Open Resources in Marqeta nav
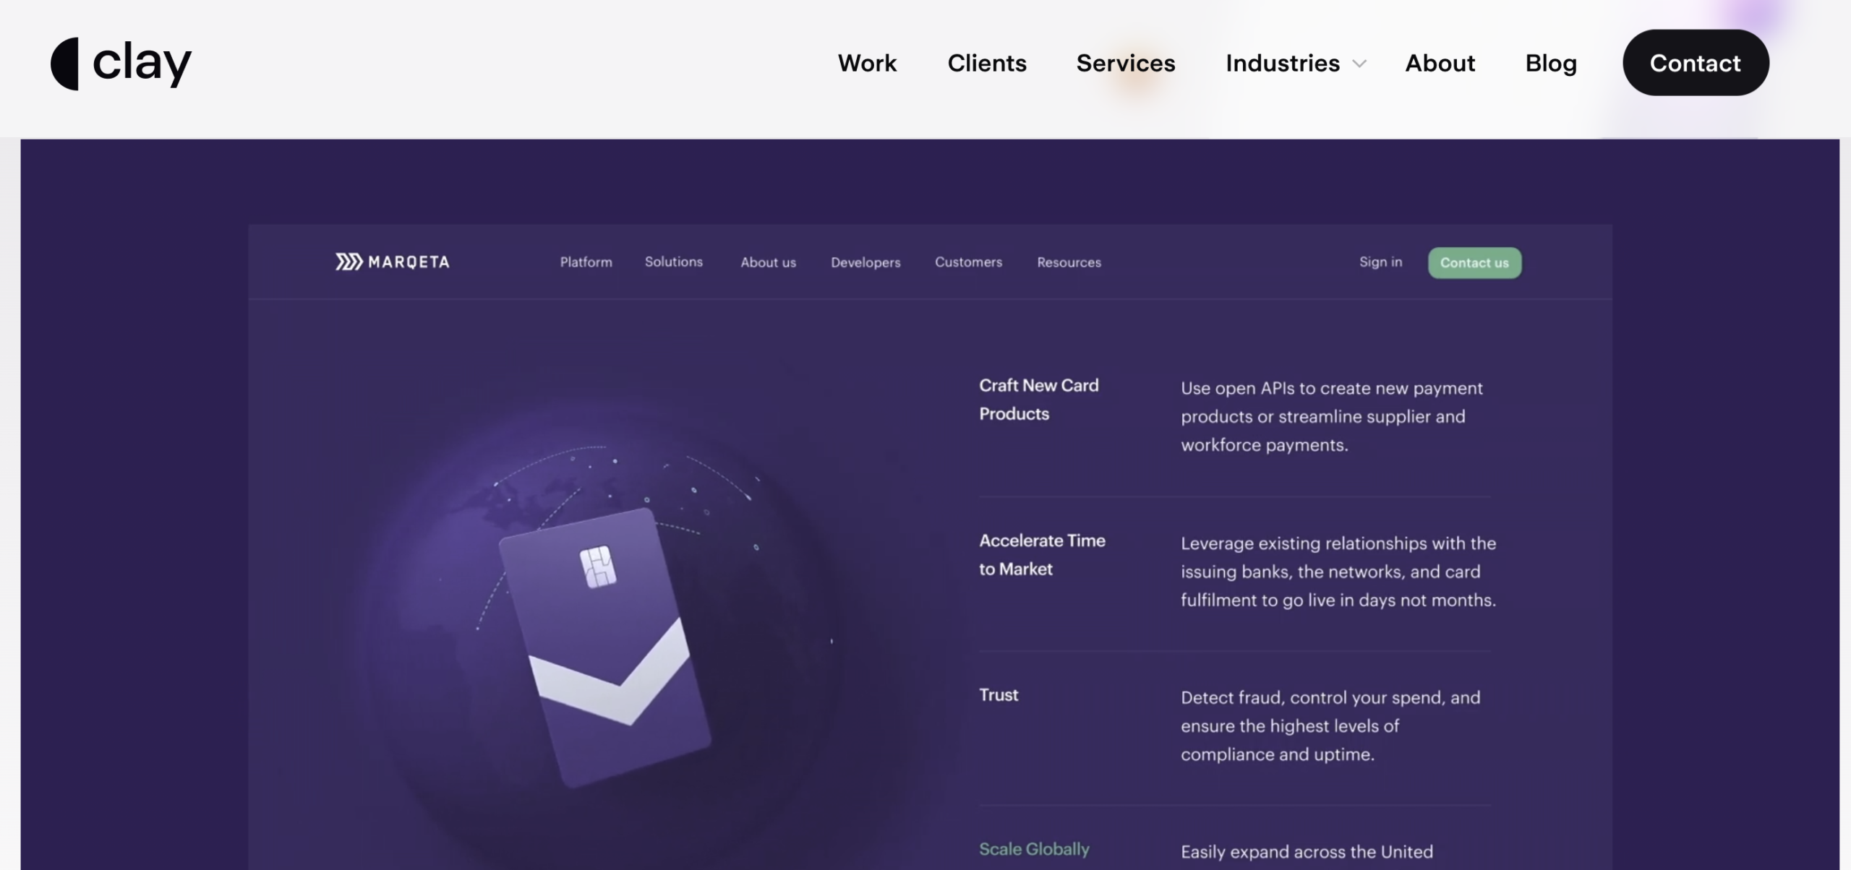 pos(1069,262)
